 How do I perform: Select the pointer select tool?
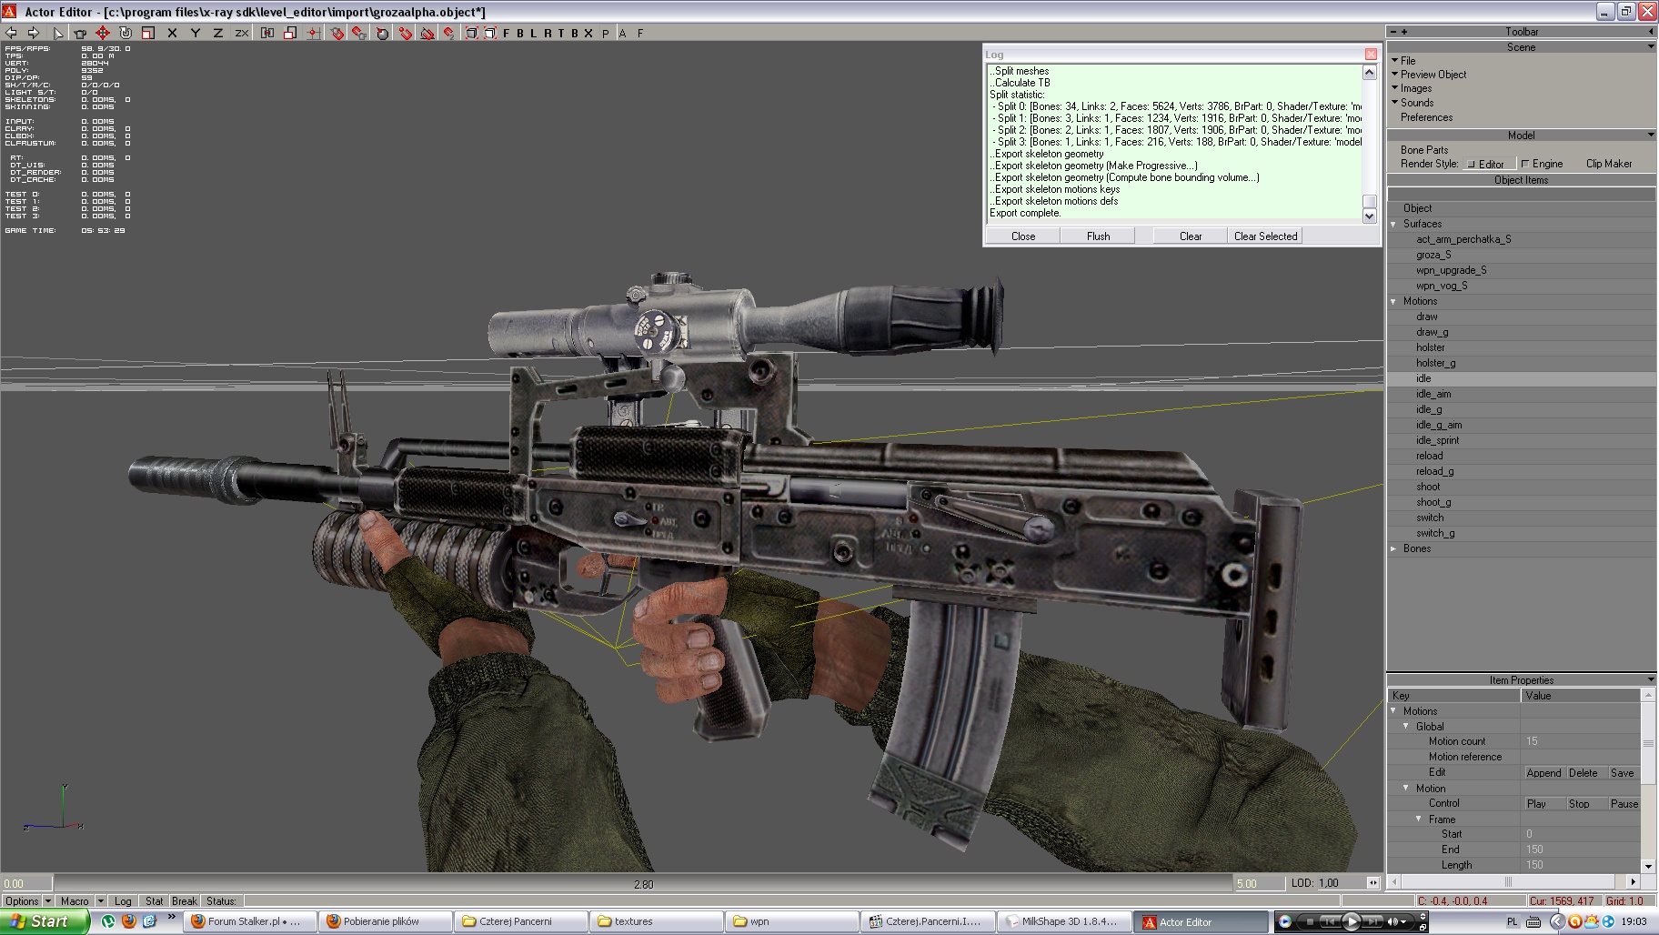coord(58,33)
